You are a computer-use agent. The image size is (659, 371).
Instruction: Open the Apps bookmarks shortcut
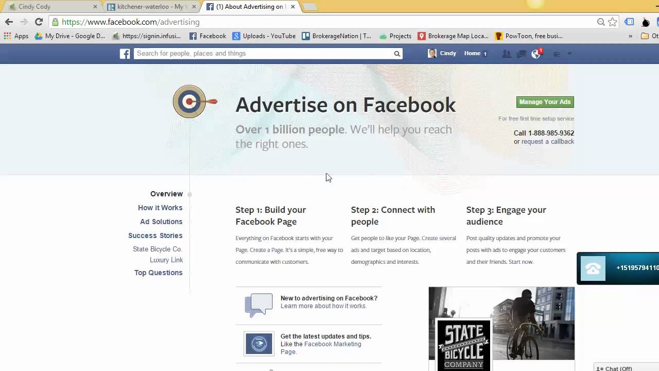coord(16,36)
